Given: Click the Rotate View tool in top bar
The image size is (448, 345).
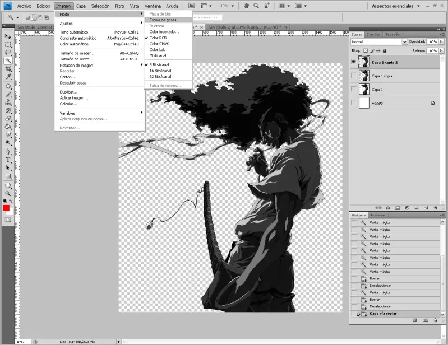Looking at the screenshot, I should tap(266, 6).
